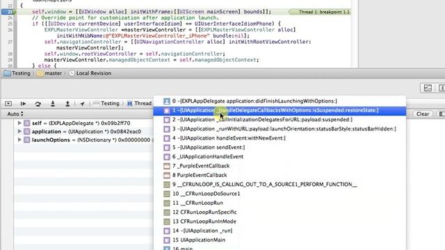Image resolution: width=445 pixels, height=250 pixels.
Task: Click Local Revision in version jump bar
Action: click(x=90, y=73)
